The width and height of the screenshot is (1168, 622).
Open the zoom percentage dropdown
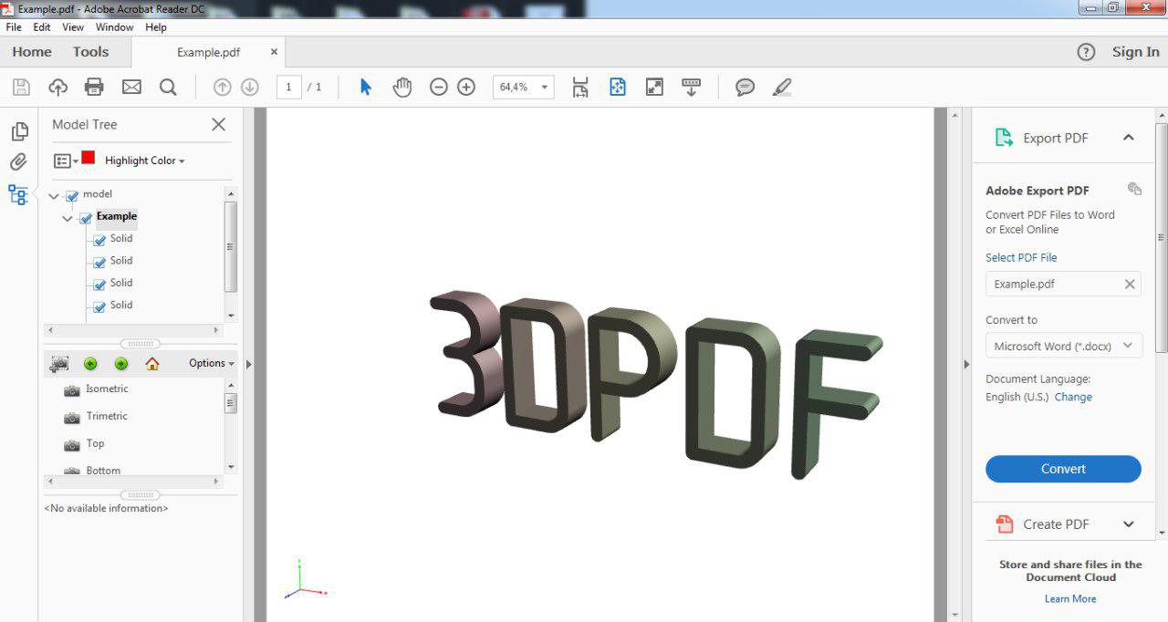(x=545, y=87)
